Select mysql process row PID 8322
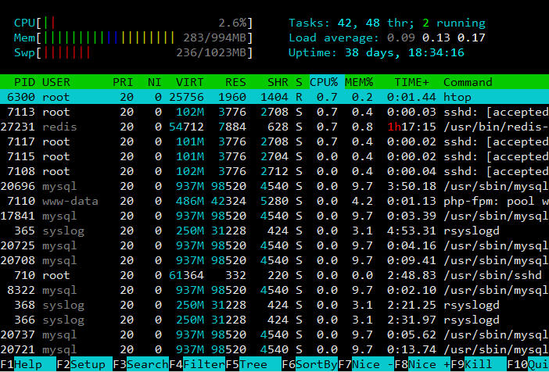Screen dimensions: 549x372 tap(274, 291)
